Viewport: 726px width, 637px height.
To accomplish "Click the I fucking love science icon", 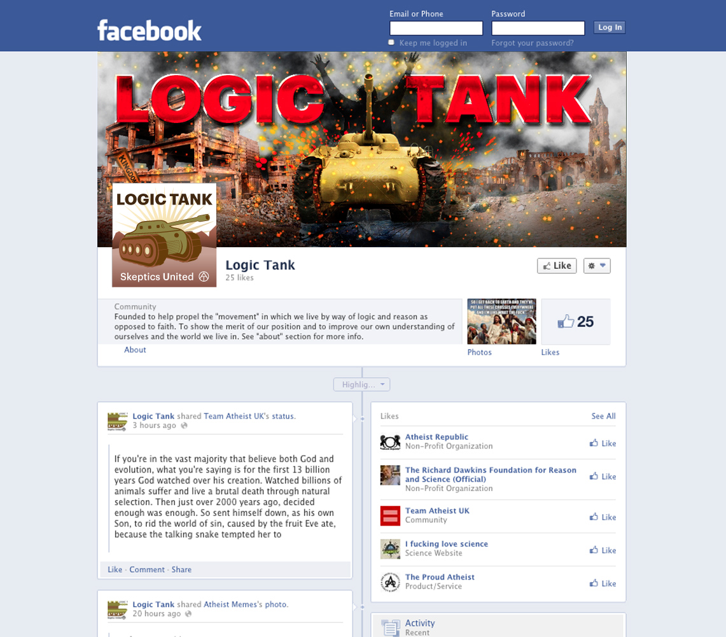I will tap(390, 549).
